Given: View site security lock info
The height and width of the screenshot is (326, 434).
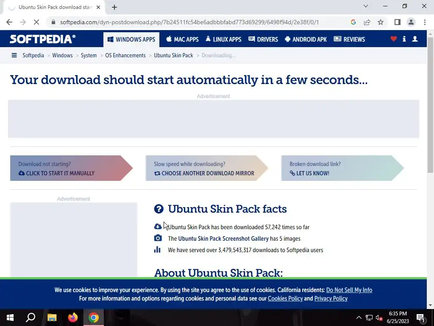Looking at the screenshot, I should click(53, 22).
